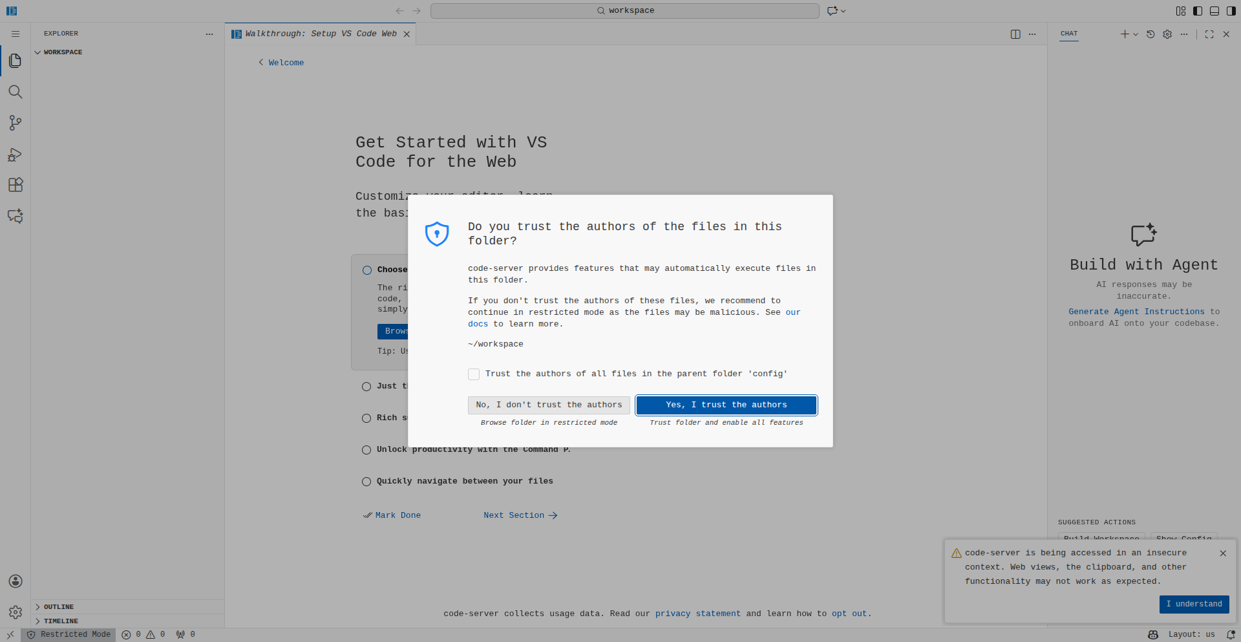
Task: Open the Chat icon in activity bar
Action: 16,216
